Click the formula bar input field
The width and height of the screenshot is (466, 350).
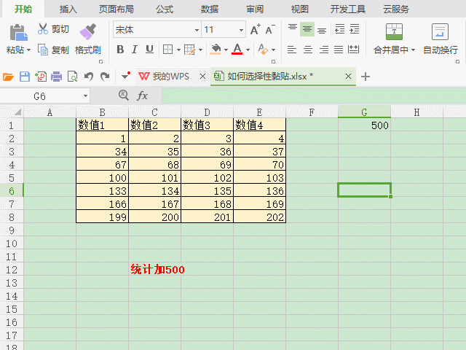pos(314,96)
